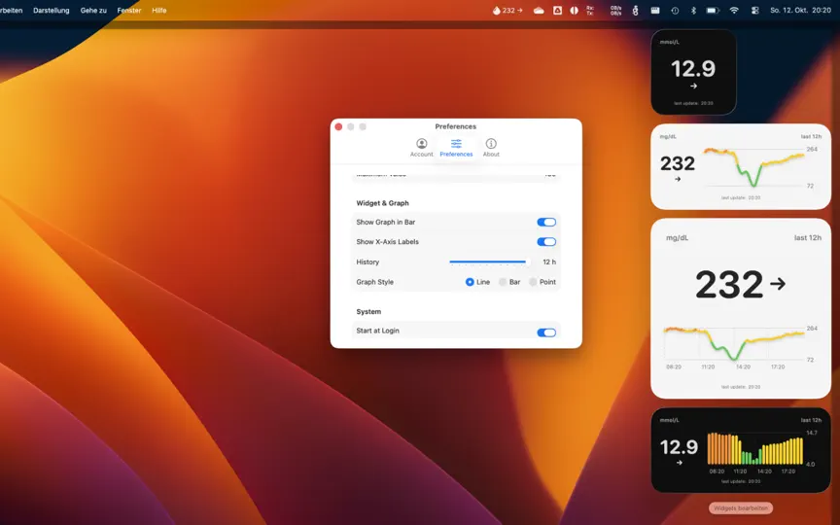Click the Preferences window title
This screenshot has height=525, width=840.
[455, 126]
